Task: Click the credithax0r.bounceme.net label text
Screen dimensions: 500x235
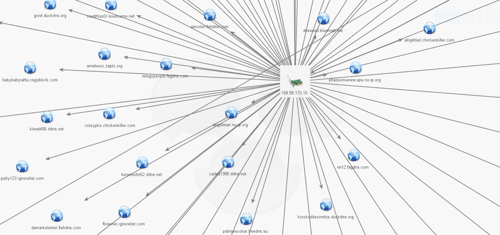Action: click(111, 16)
